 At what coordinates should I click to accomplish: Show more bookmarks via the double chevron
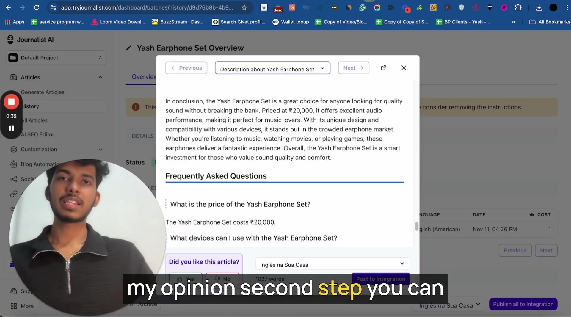coord(513,22)
